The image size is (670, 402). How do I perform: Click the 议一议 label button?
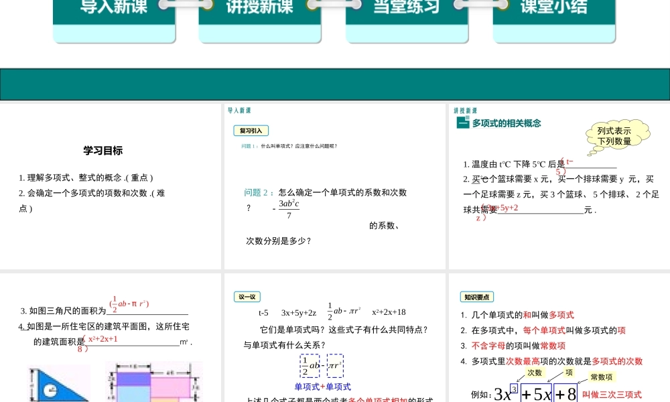tap(247, 297)
